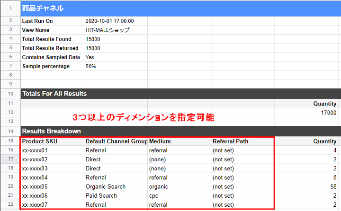
Task: Click the Product SKU column header cell
Action: (39, 141)
